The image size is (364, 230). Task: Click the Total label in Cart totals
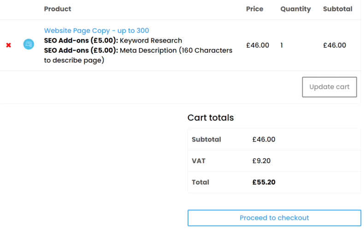click(200, 182)
